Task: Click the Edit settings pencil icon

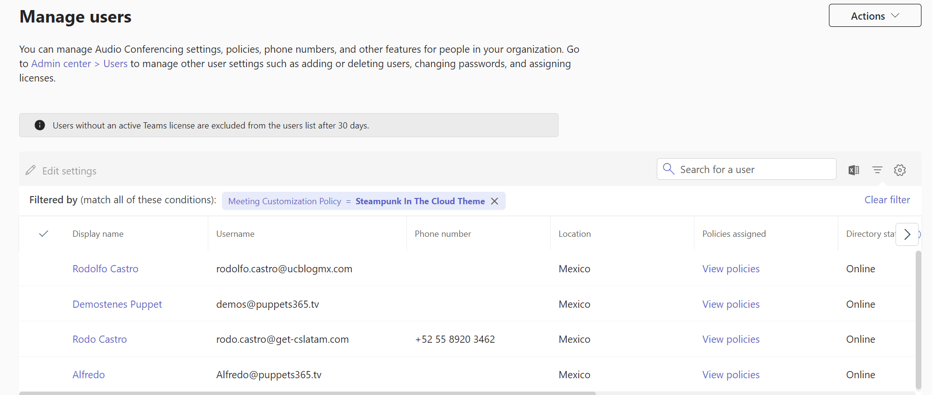Action: click(x=31, y=171)
